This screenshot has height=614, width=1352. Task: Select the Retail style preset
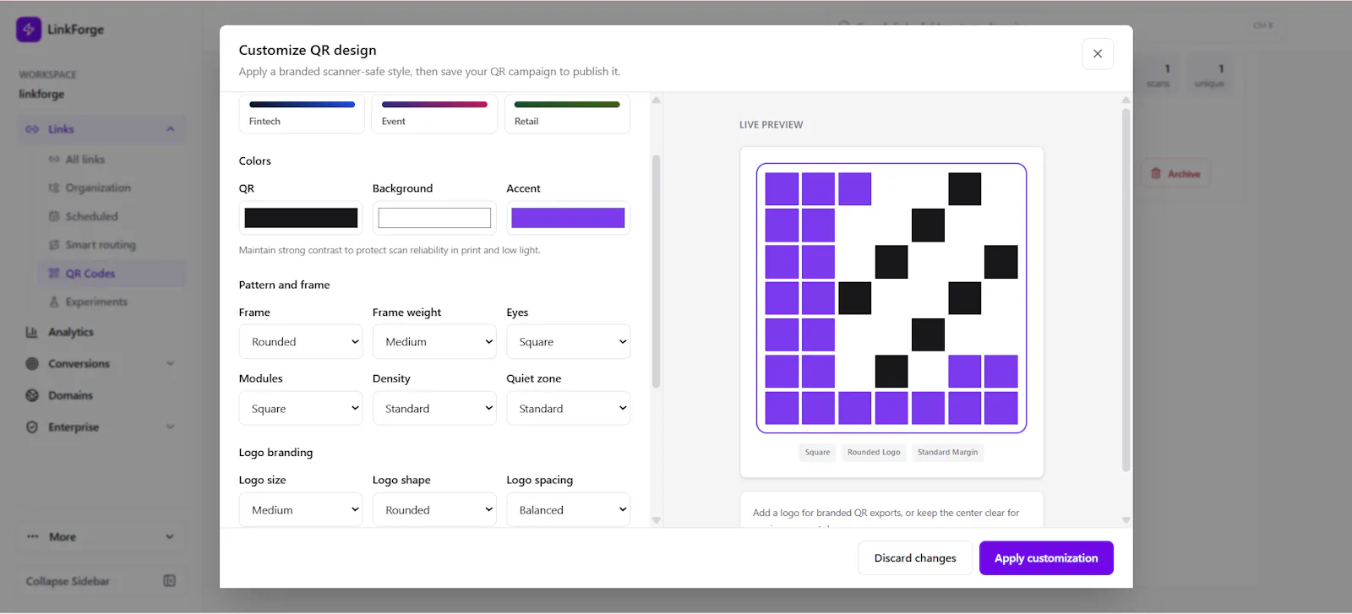pos(567,113)
